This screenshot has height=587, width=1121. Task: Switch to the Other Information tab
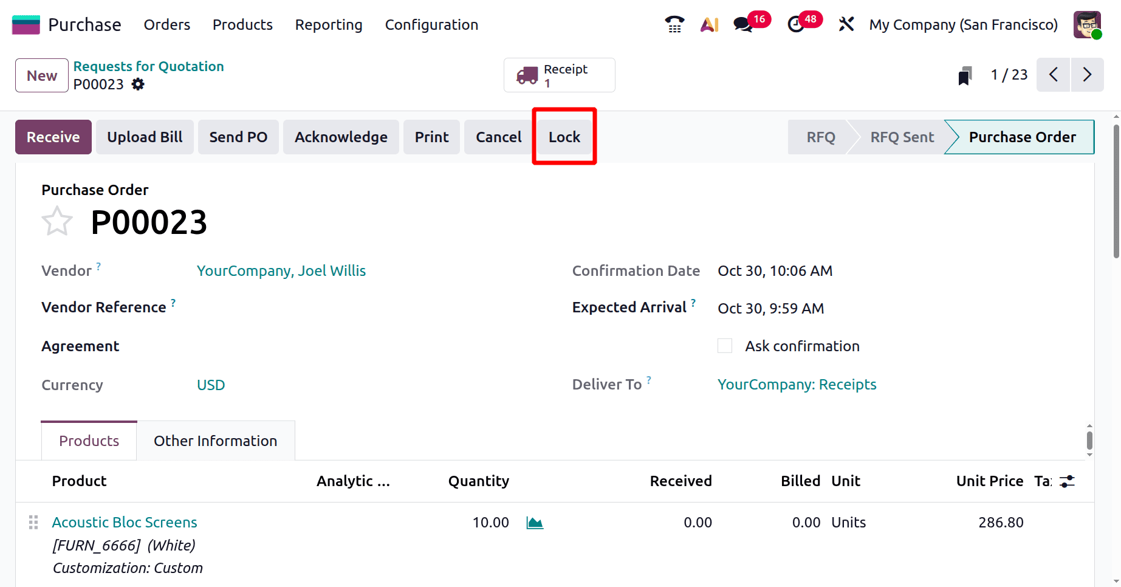pos(215,441)
